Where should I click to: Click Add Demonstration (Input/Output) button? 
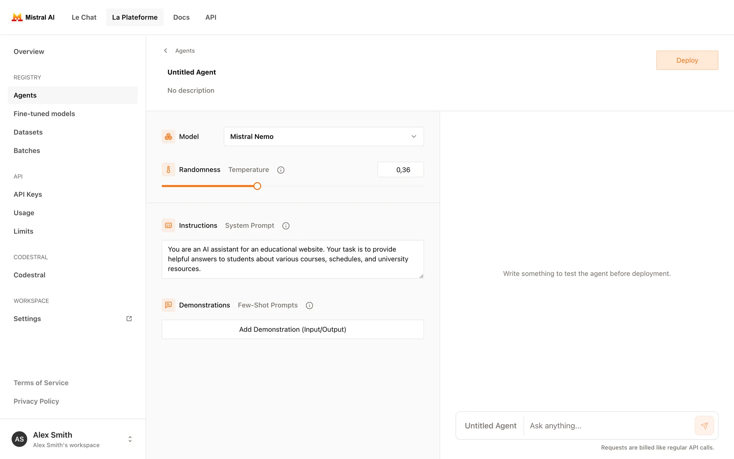(x=292, y=329)
